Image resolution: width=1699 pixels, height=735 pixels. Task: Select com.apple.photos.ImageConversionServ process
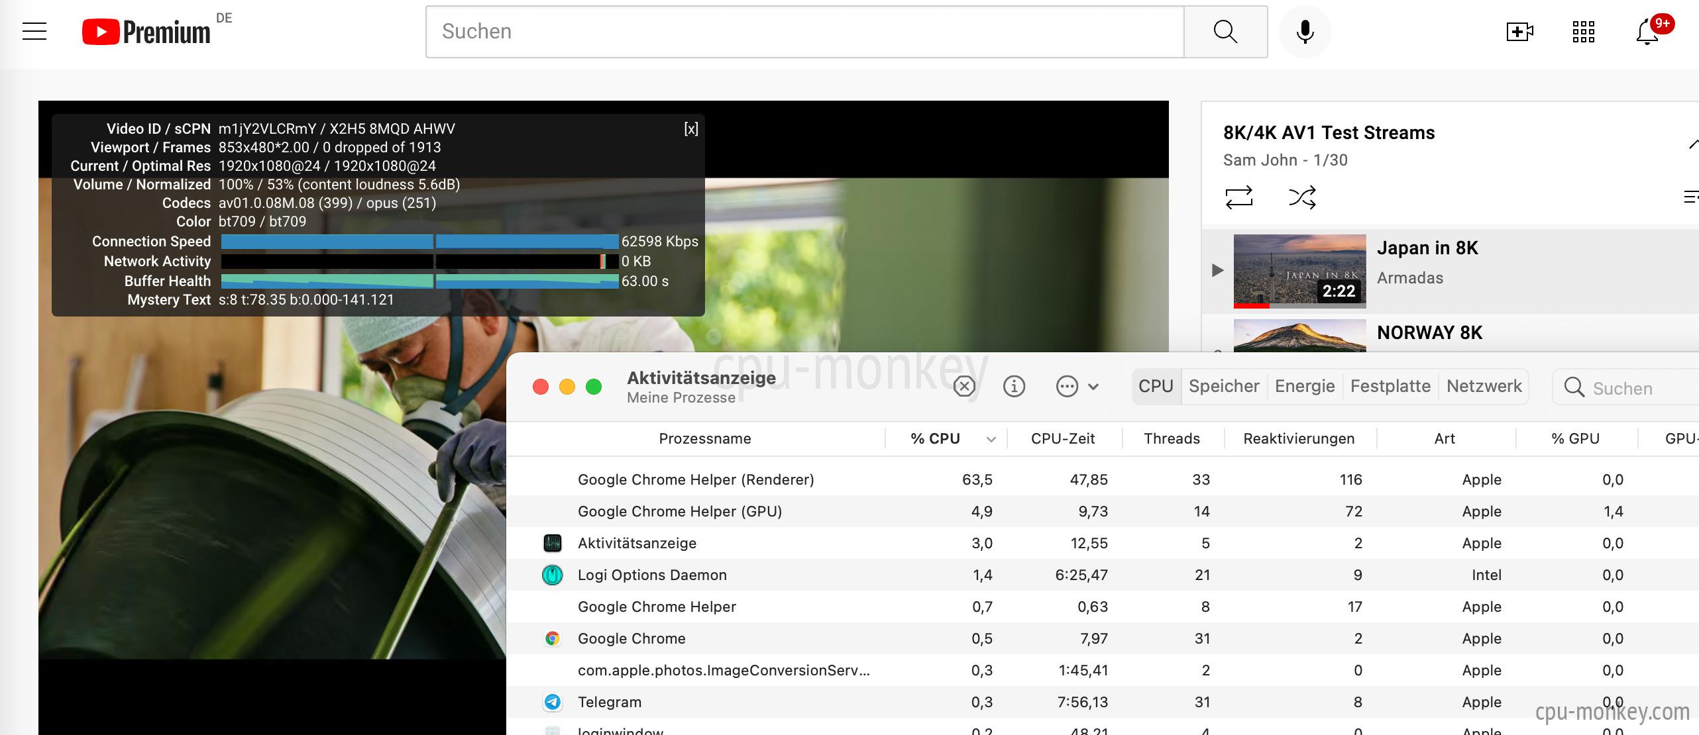[x=1103, y=670]
